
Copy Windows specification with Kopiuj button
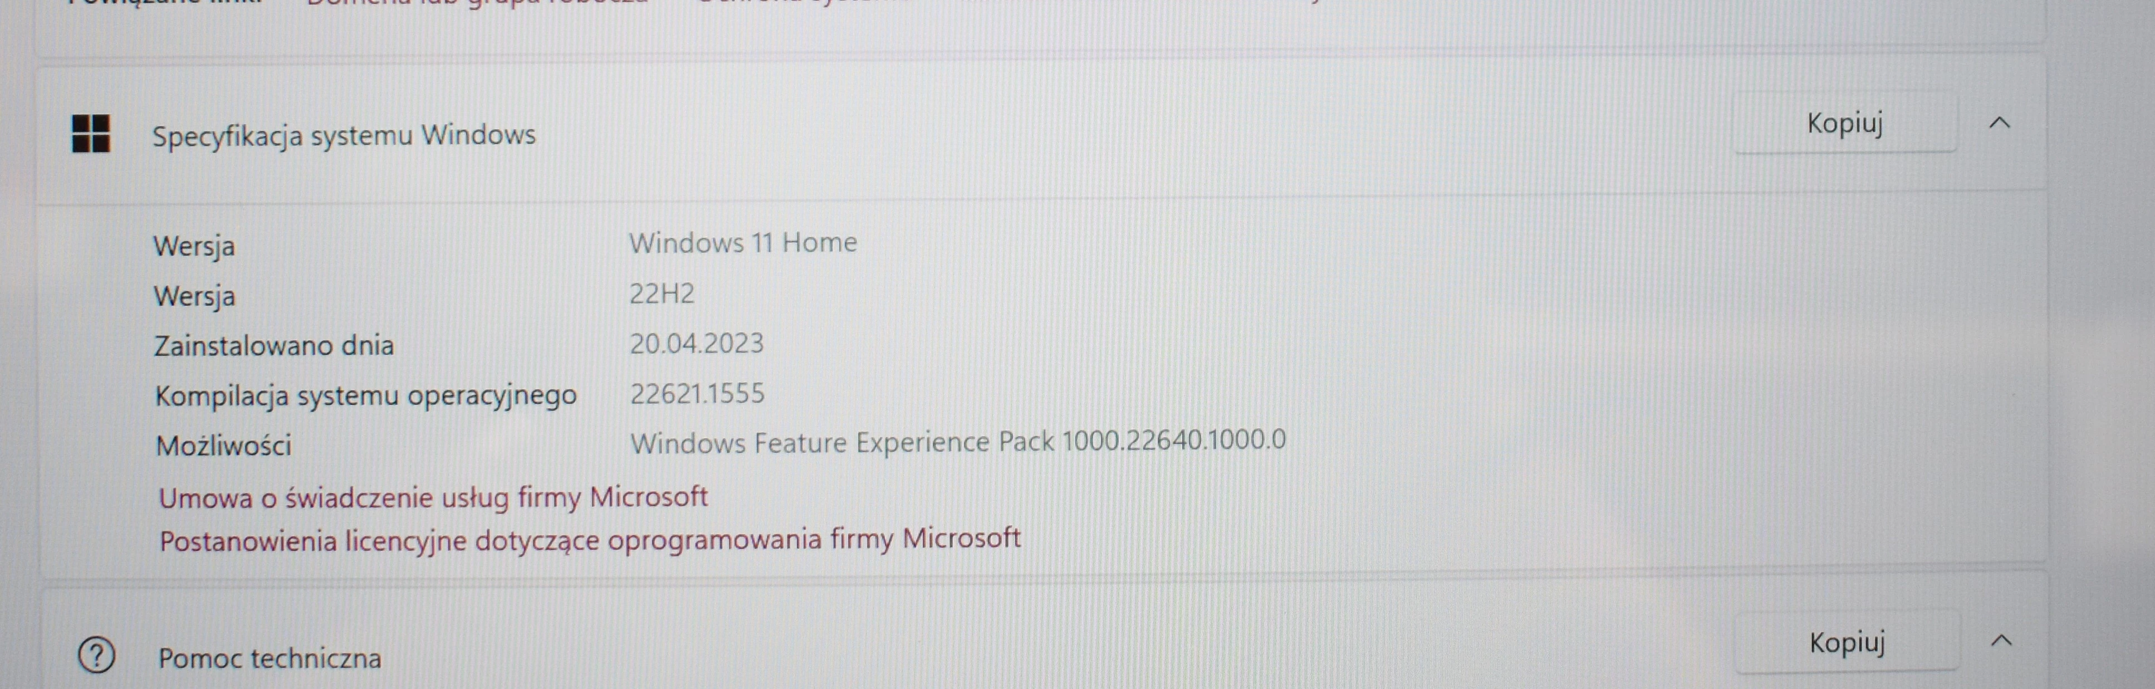pyautogui.click(x=1844, y=124)
